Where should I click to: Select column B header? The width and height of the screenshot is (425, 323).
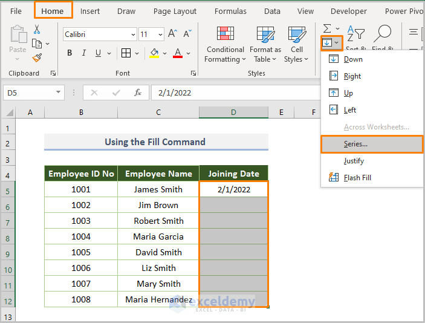(x=81, y=113)
